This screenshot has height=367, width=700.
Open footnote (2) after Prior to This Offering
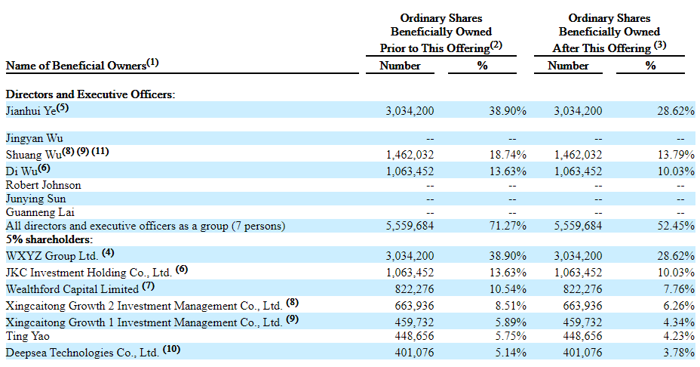click(x=496, y=45)
